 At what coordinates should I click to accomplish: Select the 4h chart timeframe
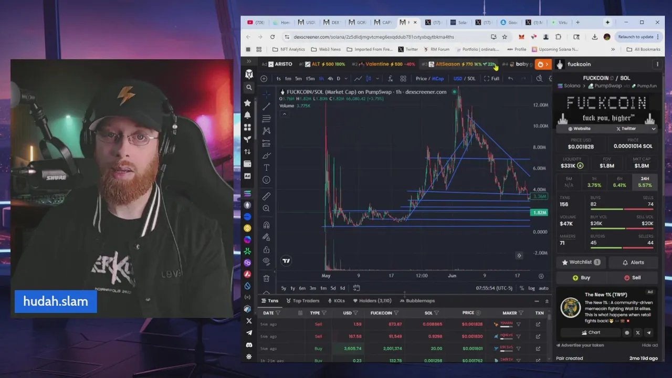(330, 79)
